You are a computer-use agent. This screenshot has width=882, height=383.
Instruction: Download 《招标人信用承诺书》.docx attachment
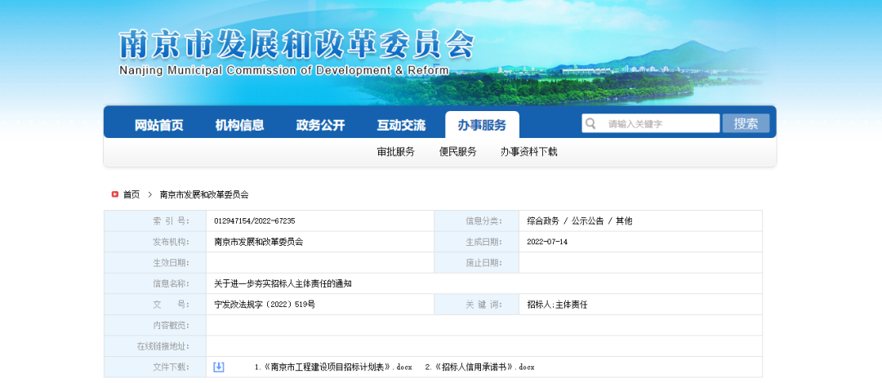click(480, 367)
